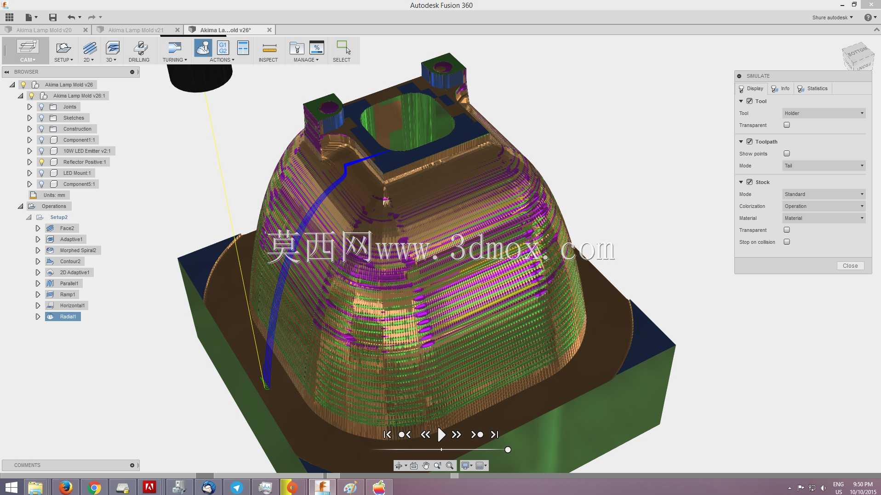Toggle the Tool checkbox in Simulate panel

[x=749, y=101]
